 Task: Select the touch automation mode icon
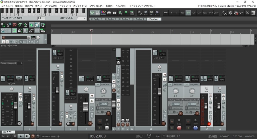(151, 13)
